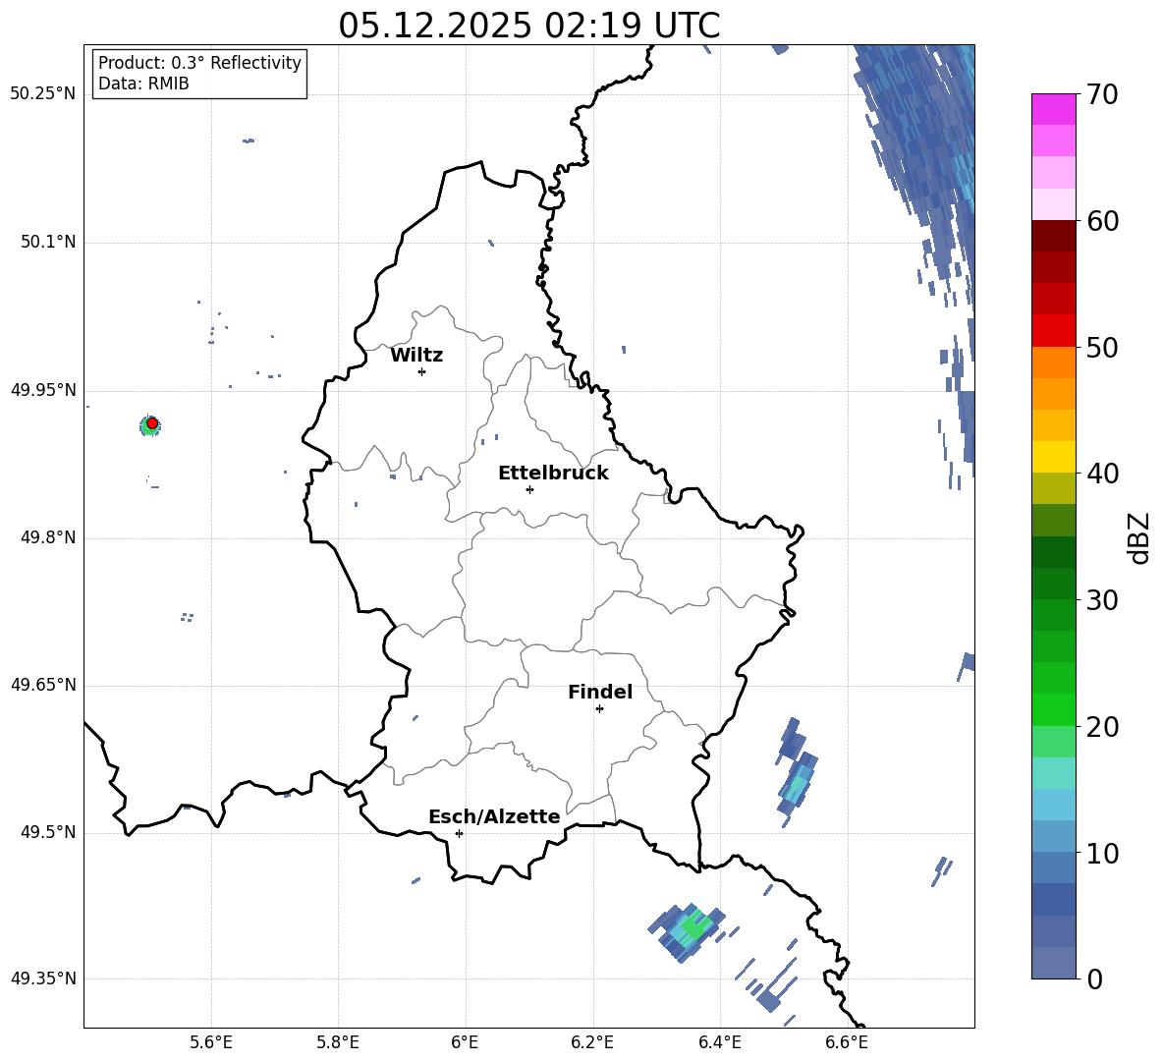Click the colorbar tick label 50
This screenshot has height=1062, width=1163.
[x=1102, y=347]
